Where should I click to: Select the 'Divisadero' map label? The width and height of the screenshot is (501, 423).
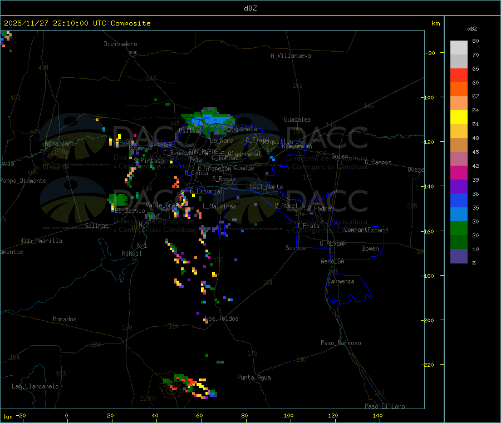pos(120,44)
